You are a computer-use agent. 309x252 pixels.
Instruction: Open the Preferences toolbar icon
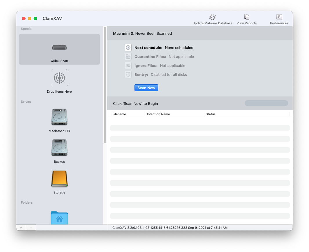coord(279,17)
